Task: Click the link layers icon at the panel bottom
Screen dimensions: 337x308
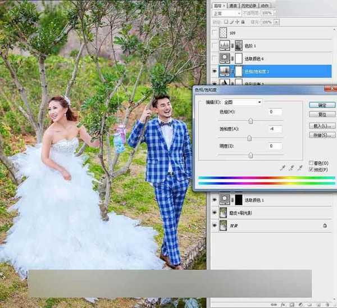Action: pyautogui.click(x=274, y=305)
